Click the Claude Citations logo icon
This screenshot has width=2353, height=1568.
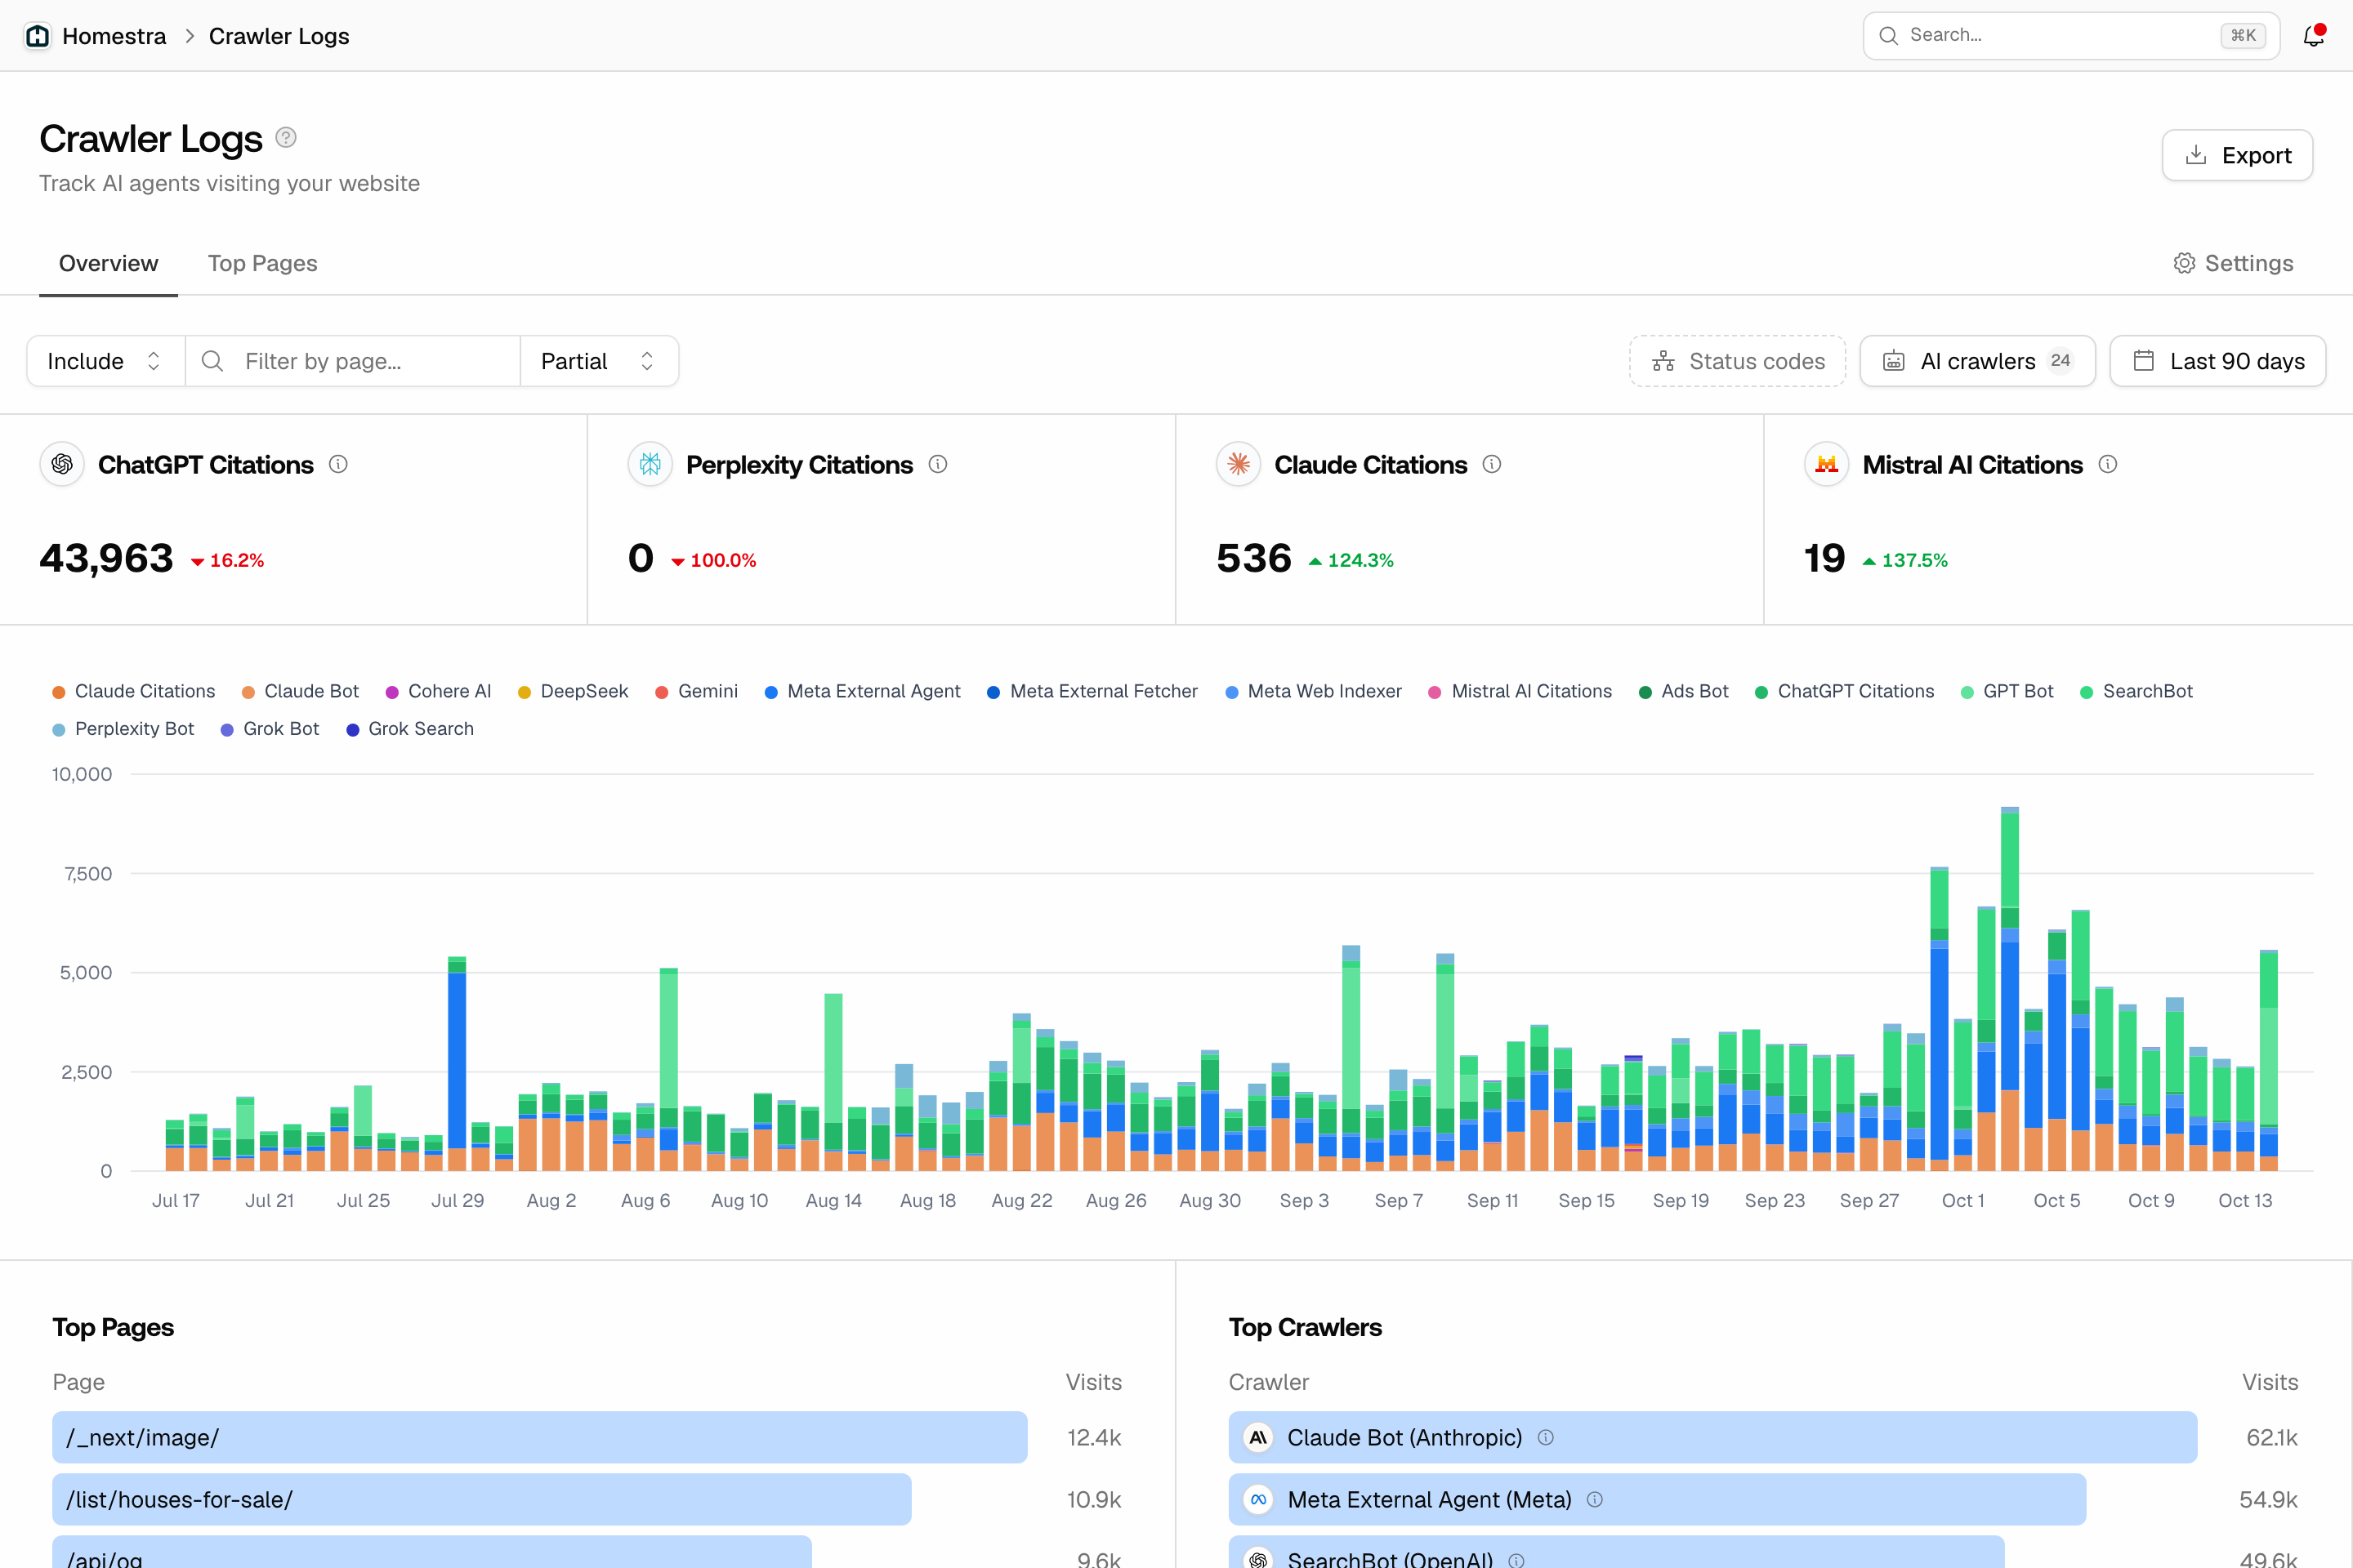[1239, 464]
